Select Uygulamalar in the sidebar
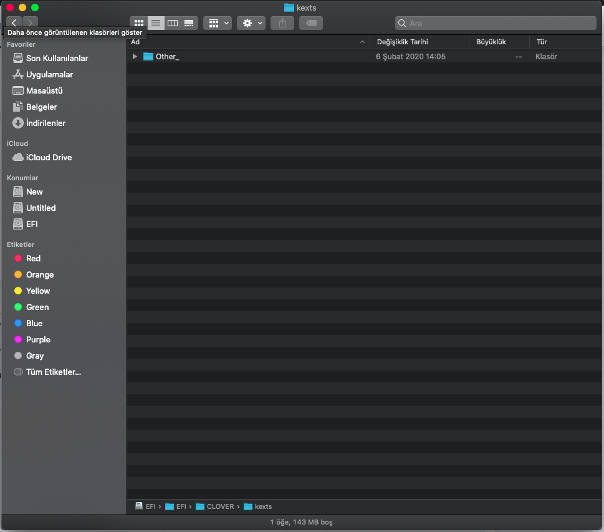604x532 pixels. pyautogui.click(x=49, y=74)
